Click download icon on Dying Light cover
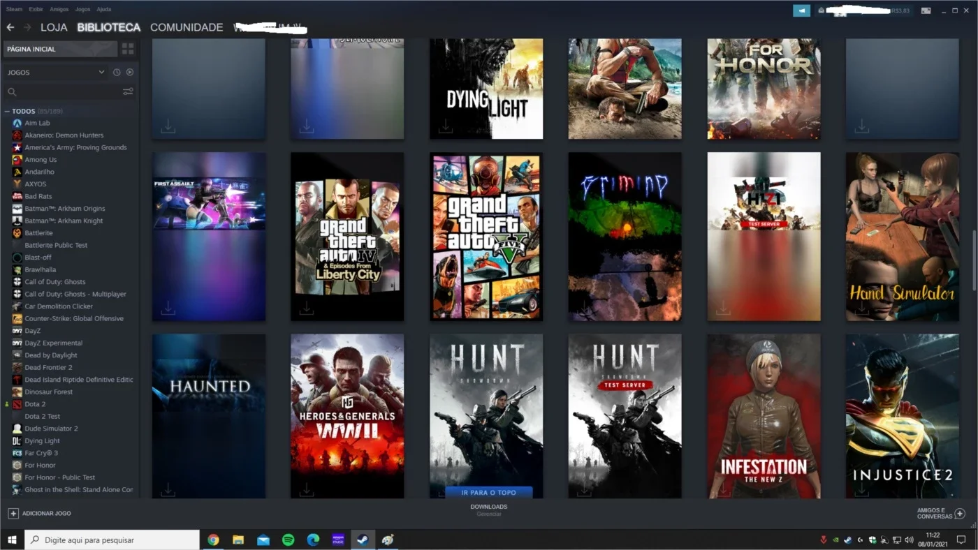Screen dimensions: 978x550 point(445,126)
